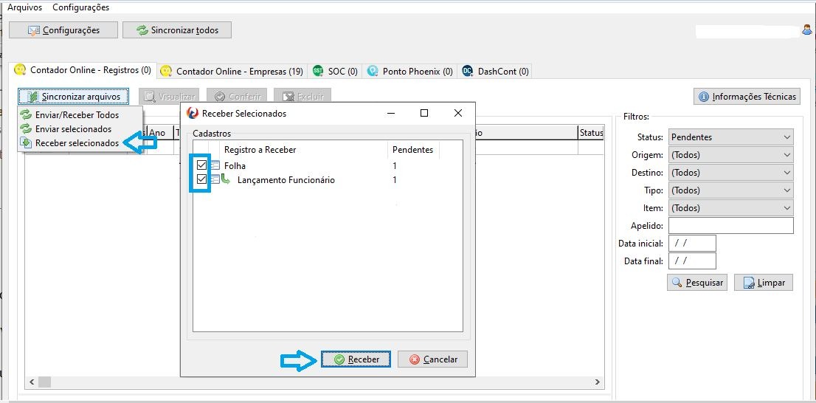Click the Limpar filters button
The width and height of the screenshot is (816, 403).
(764, 283)
